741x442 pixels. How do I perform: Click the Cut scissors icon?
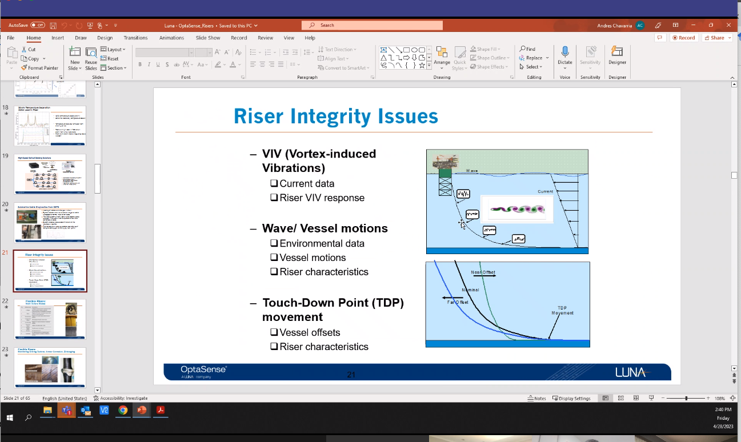tap(24, 50)
